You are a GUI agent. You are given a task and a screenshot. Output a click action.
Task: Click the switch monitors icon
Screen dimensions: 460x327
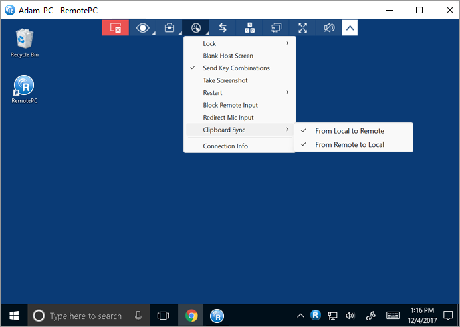277,27
